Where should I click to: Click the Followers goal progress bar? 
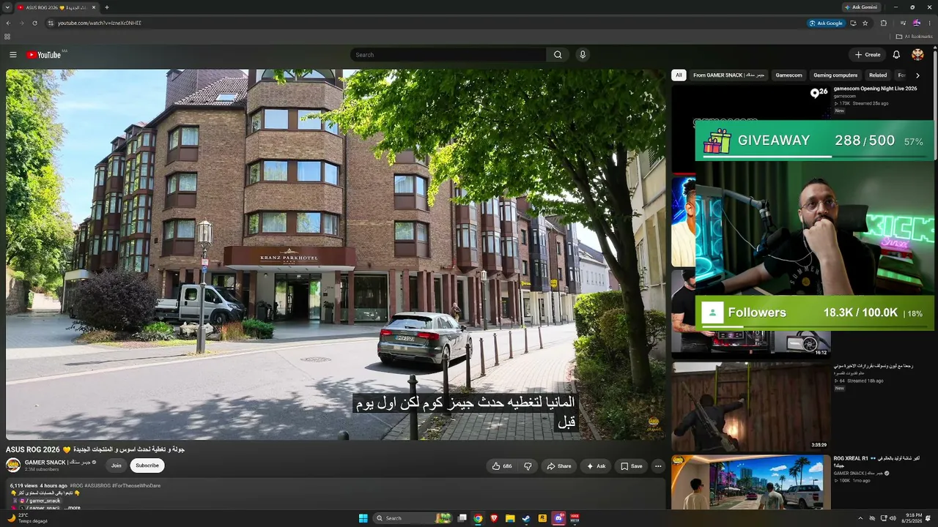tap(815, 313)
